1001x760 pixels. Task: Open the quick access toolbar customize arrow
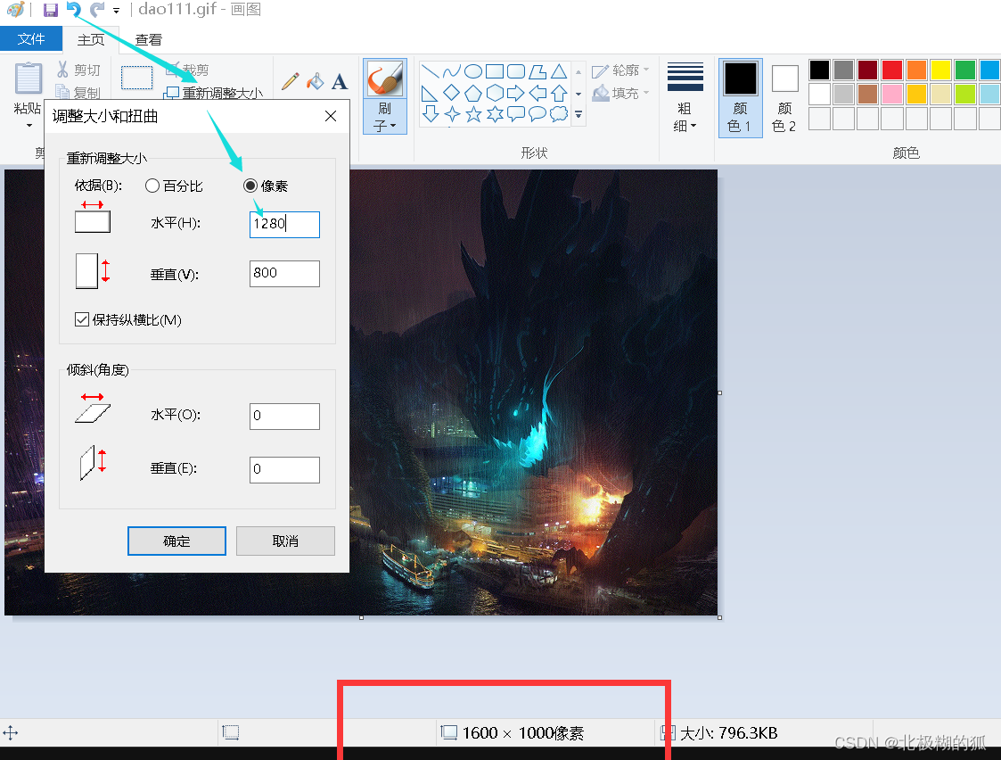[x=116, y=10]
